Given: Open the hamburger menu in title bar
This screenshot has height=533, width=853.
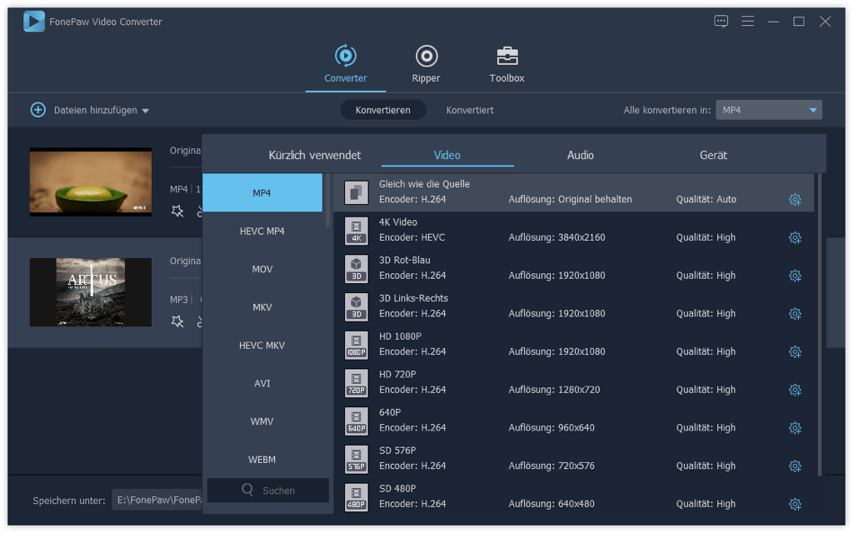Looking at the screenshot, I should (x=747, y=21).
